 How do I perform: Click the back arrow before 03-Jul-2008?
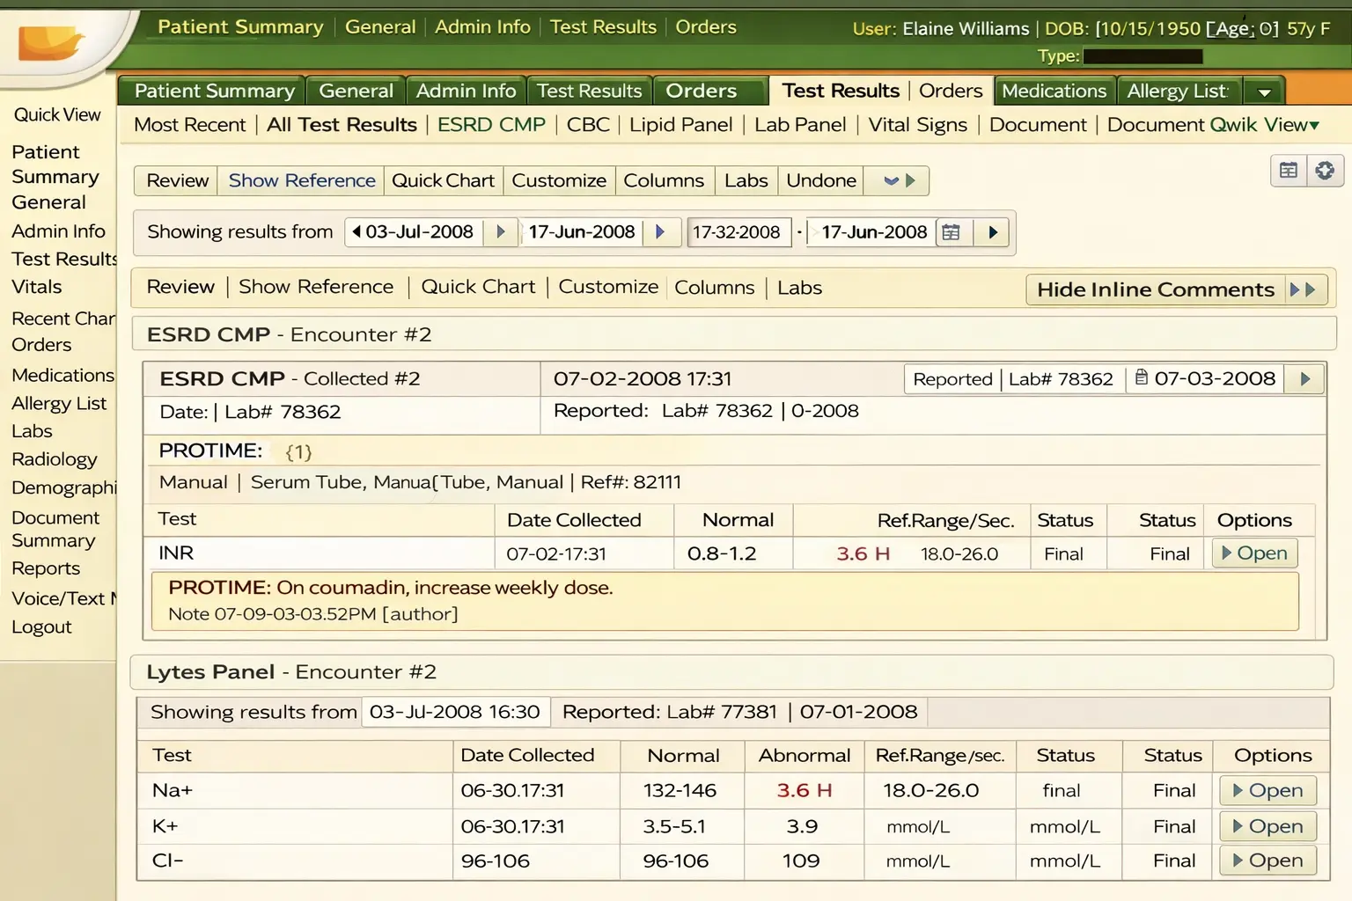click(356, 231)
